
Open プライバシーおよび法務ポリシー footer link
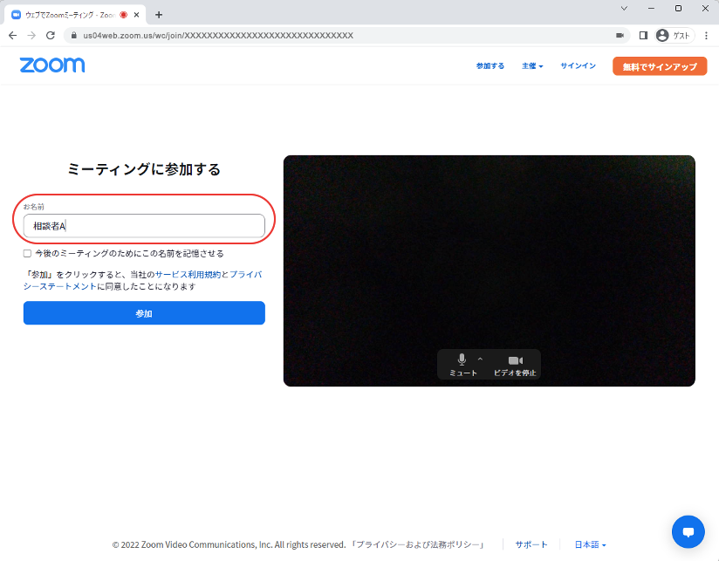coord(417,544)
